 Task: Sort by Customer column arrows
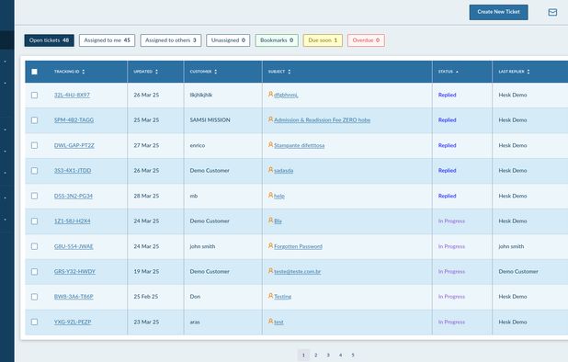coord(216,72)
